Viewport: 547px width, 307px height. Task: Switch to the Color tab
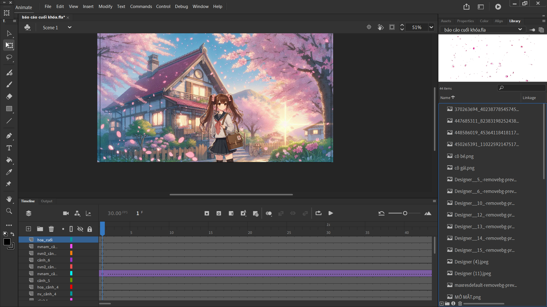[484, 21]
